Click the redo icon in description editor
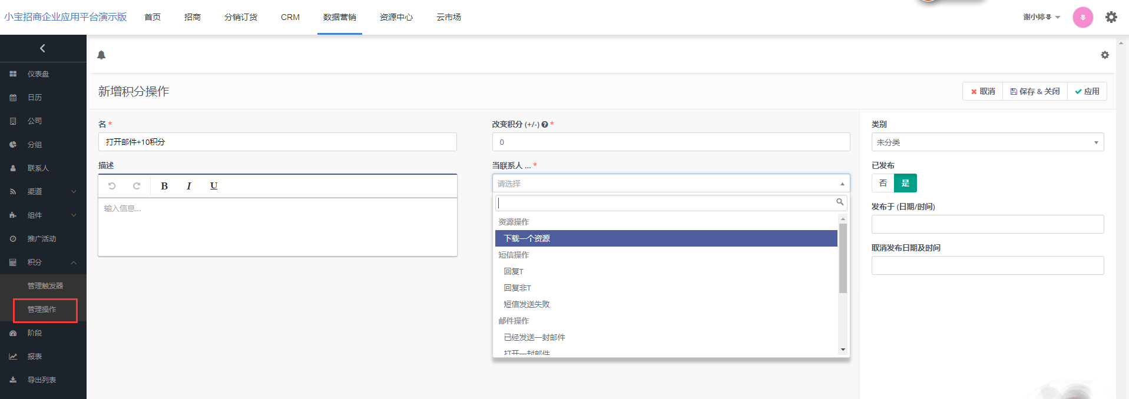 tap(137, 186)
